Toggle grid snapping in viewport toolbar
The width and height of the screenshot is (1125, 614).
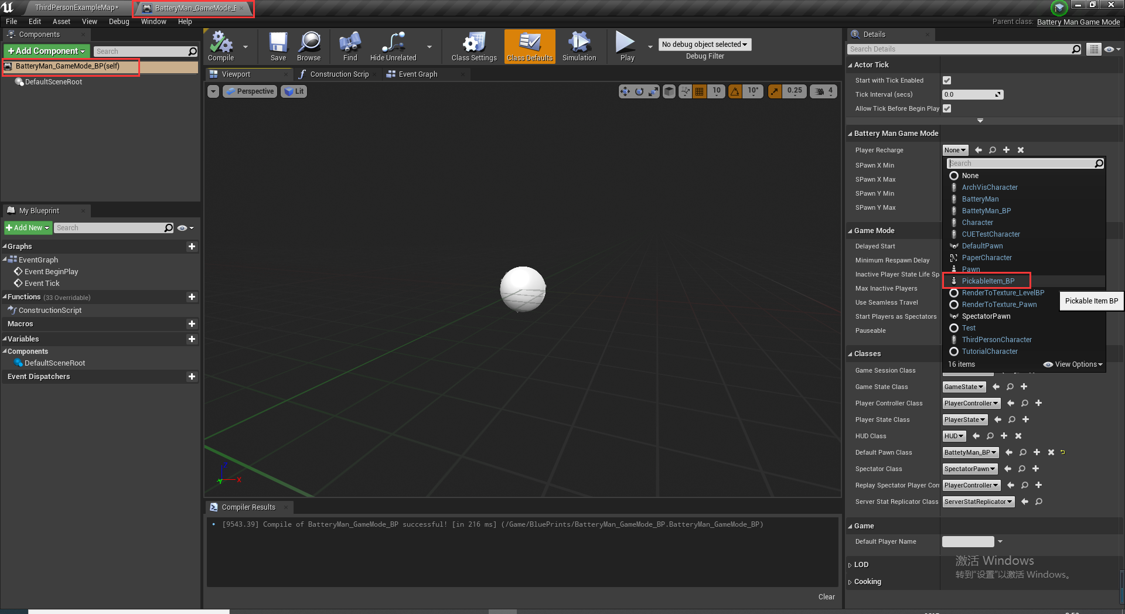click(699, 91)
